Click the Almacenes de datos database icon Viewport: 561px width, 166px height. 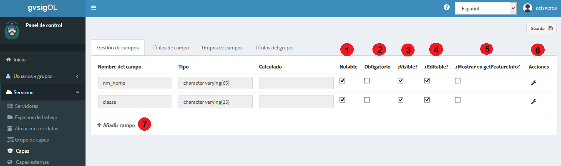[10, 129]
